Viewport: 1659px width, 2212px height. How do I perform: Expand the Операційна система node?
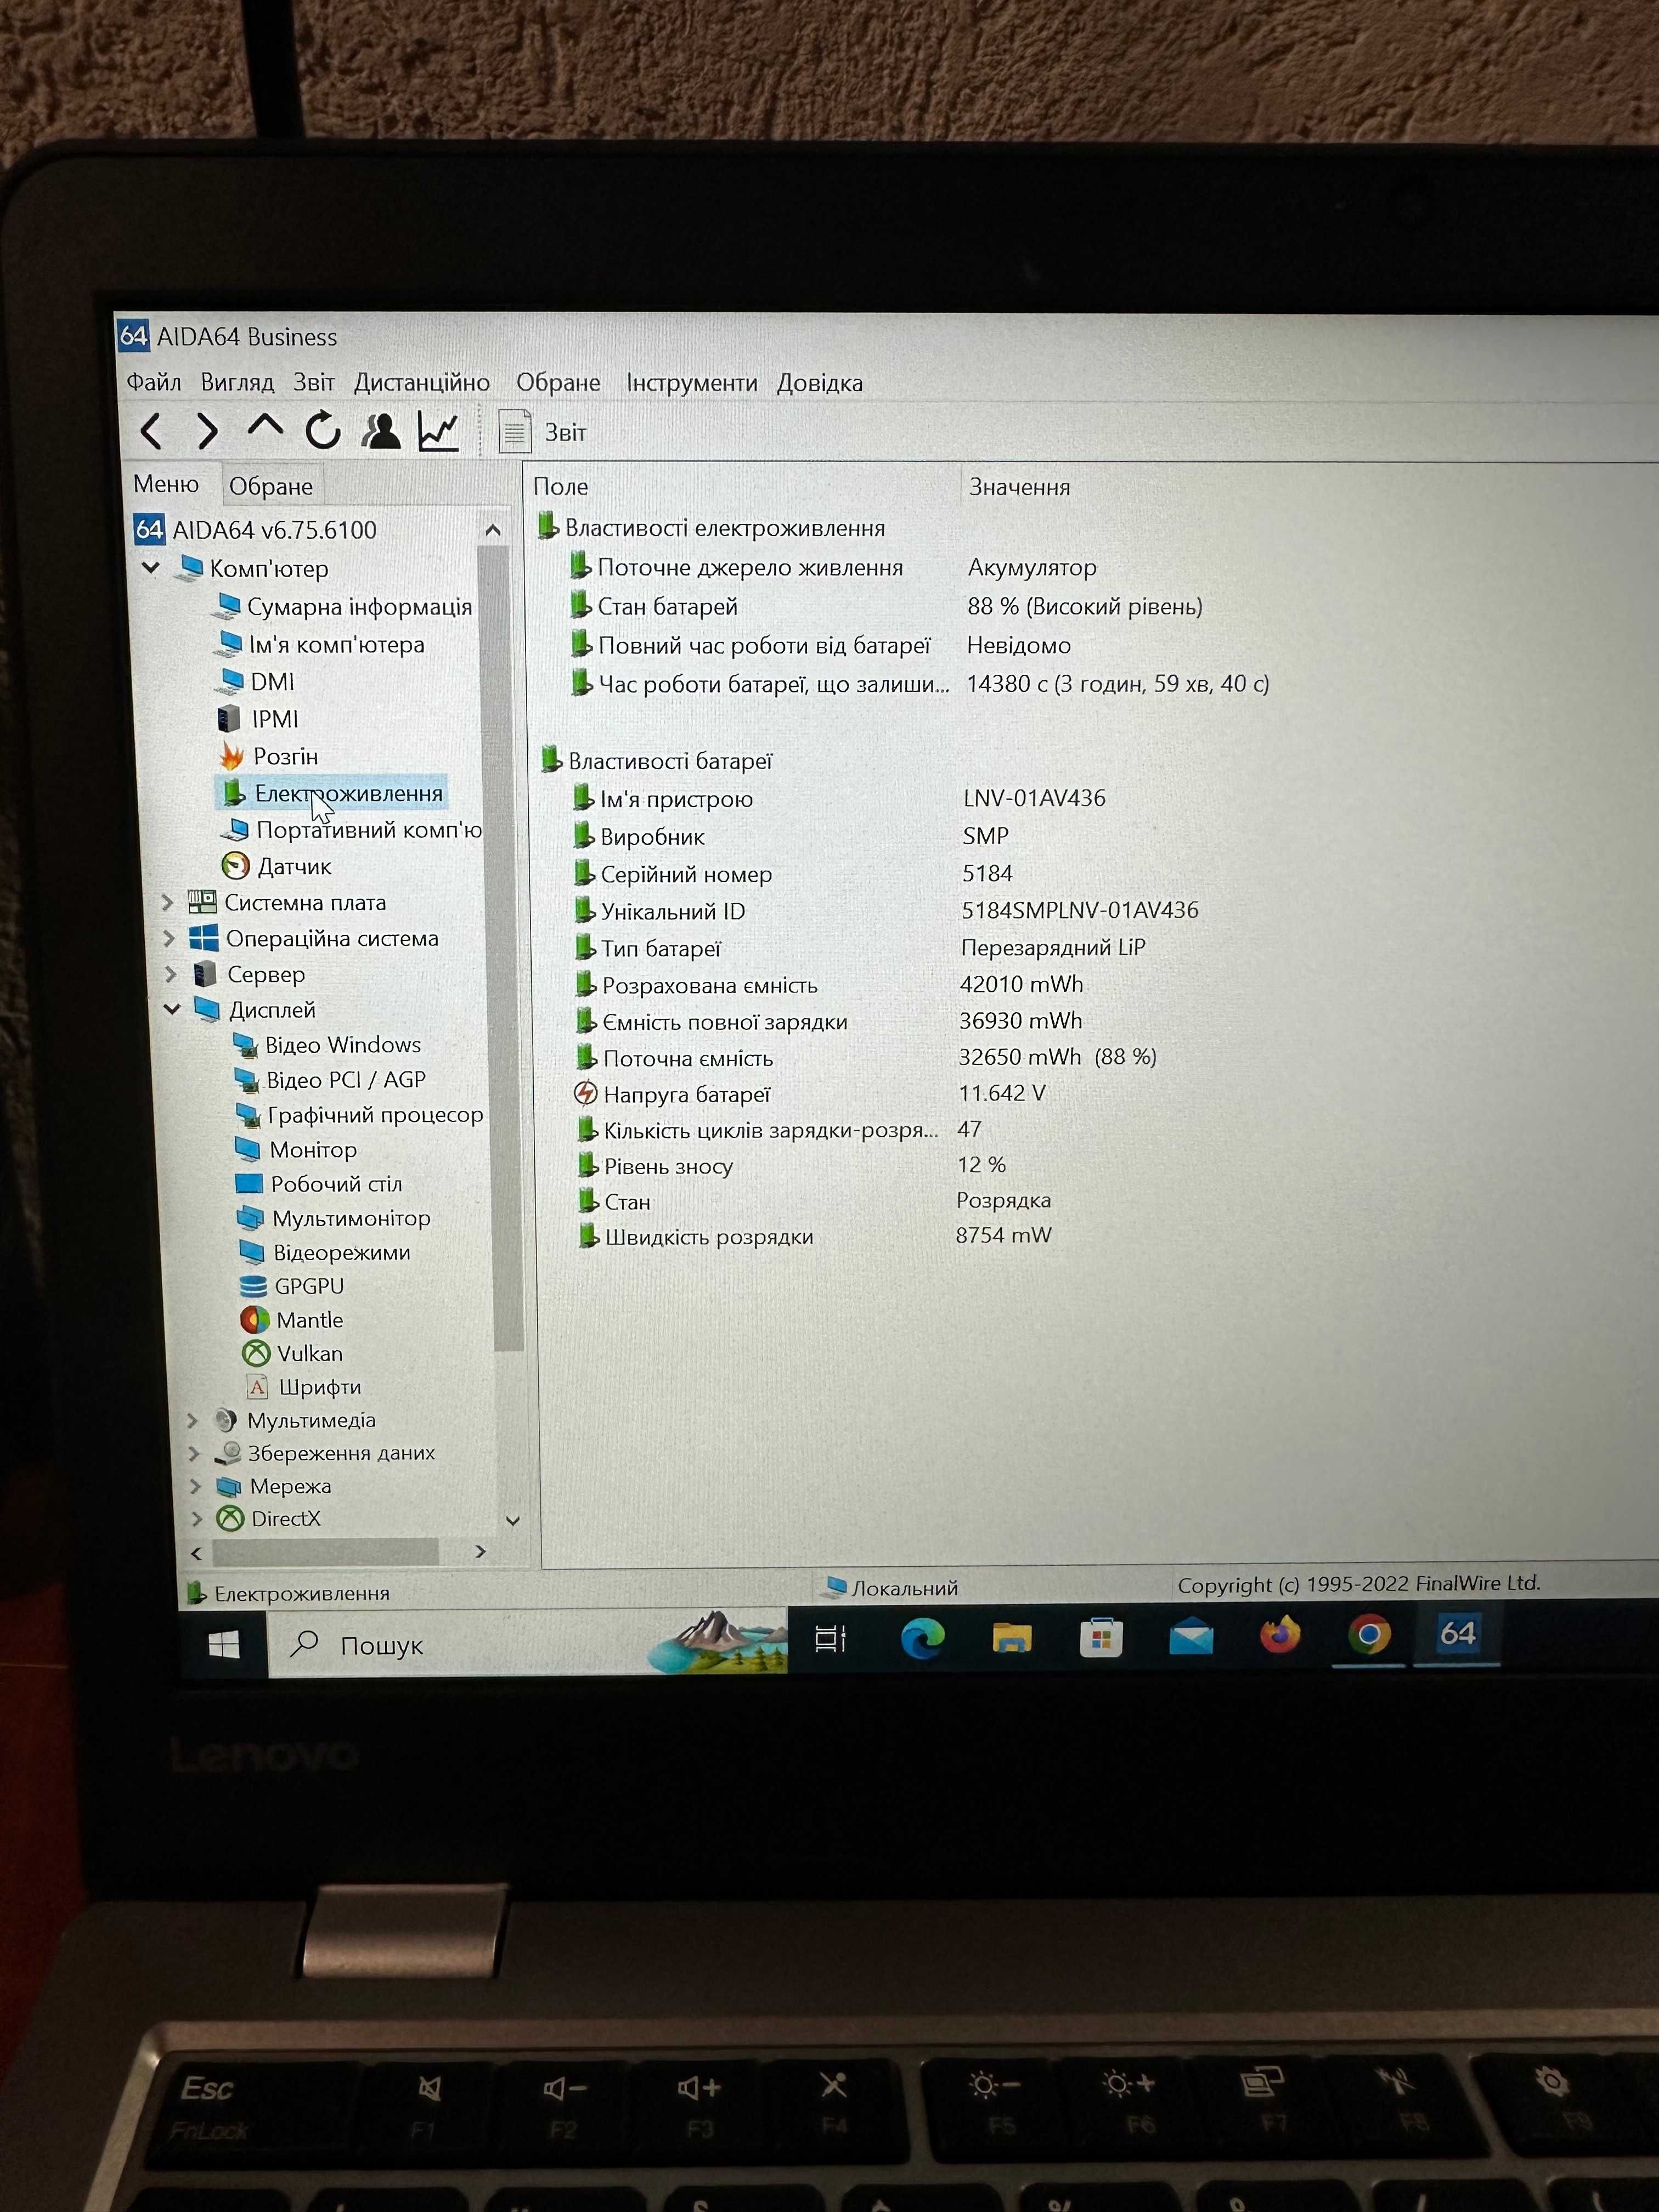[x=168, y=939]
